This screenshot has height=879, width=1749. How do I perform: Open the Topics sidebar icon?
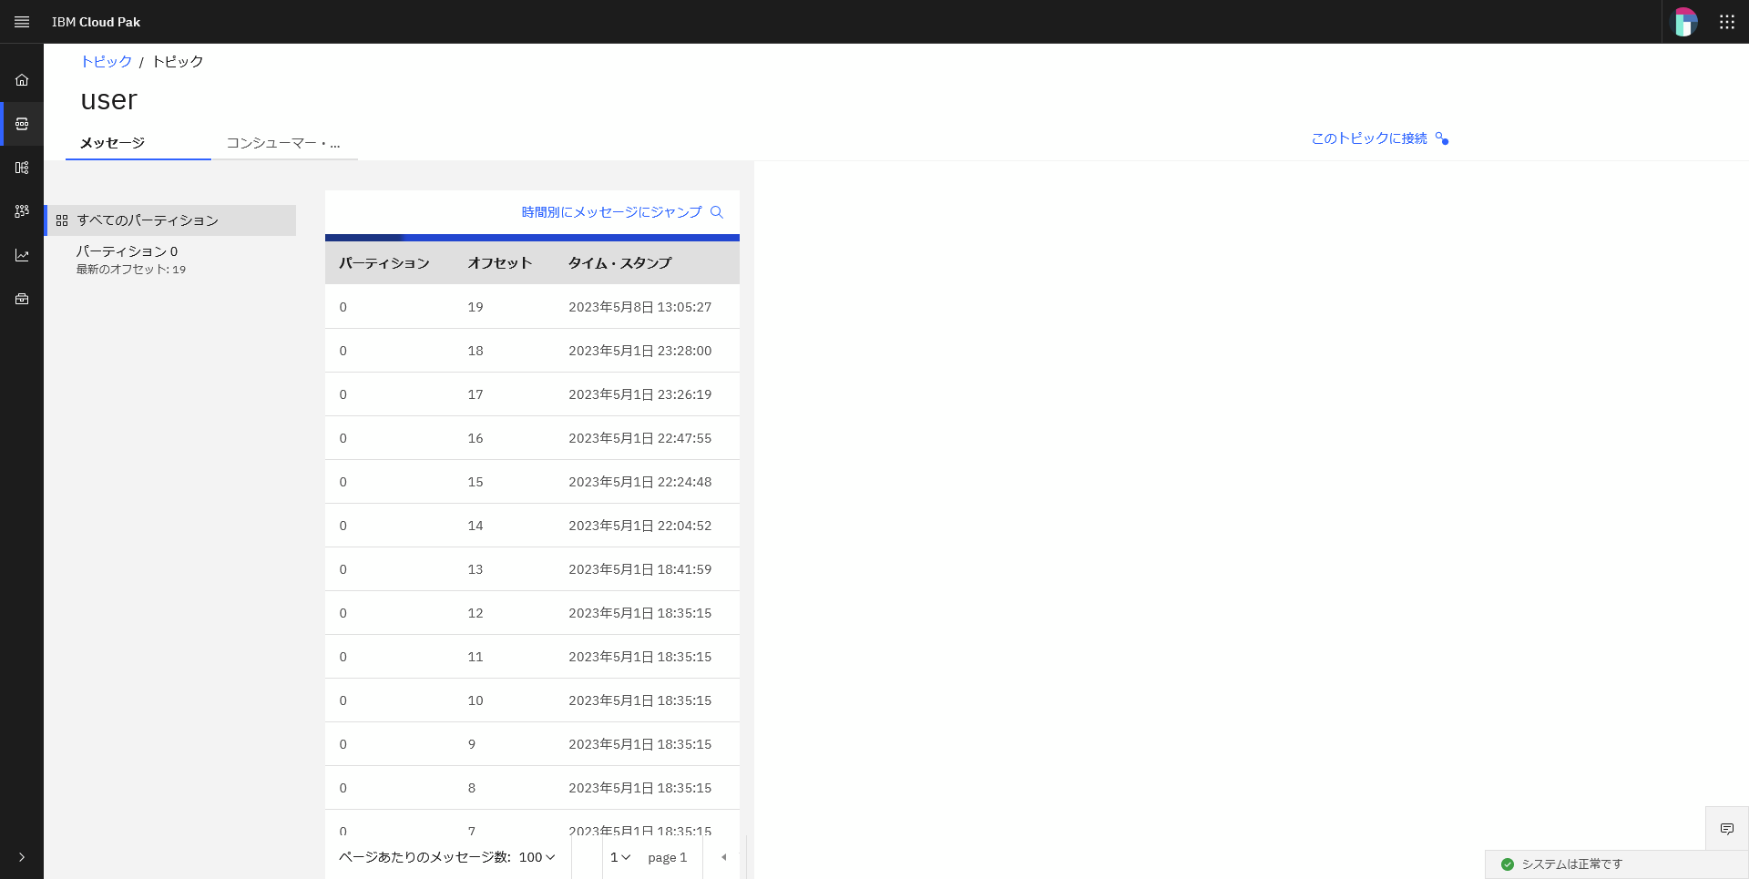[22, 124]
